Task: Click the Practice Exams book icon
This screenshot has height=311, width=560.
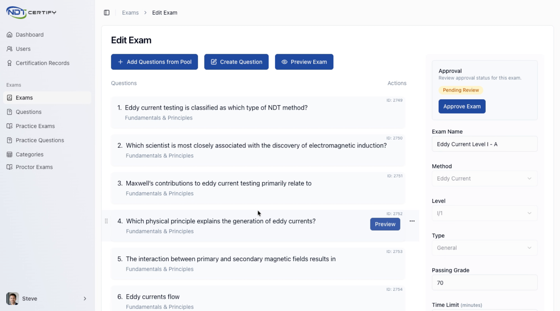Action: pyautogui.click(x=10, y=126)
